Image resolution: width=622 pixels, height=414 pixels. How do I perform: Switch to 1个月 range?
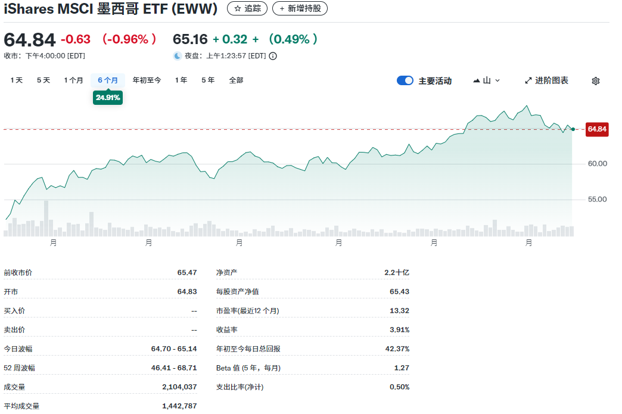(x=74, y=80)
